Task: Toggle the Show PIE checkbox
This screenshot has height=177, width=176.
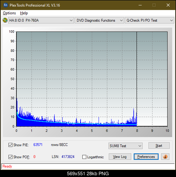Action: coord(11,145)
